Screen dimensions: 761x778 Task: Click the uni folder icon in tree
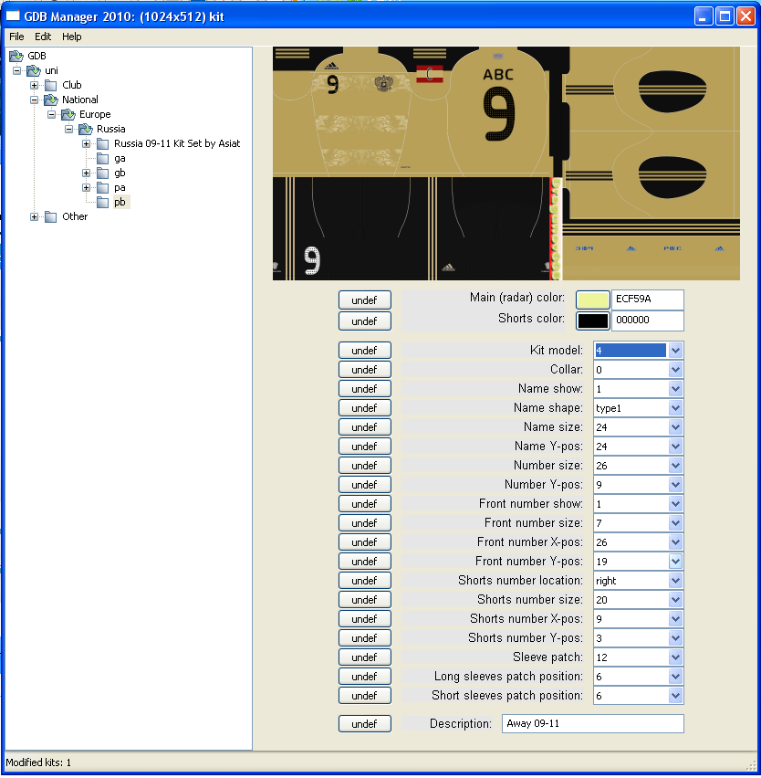click(34, 70)
